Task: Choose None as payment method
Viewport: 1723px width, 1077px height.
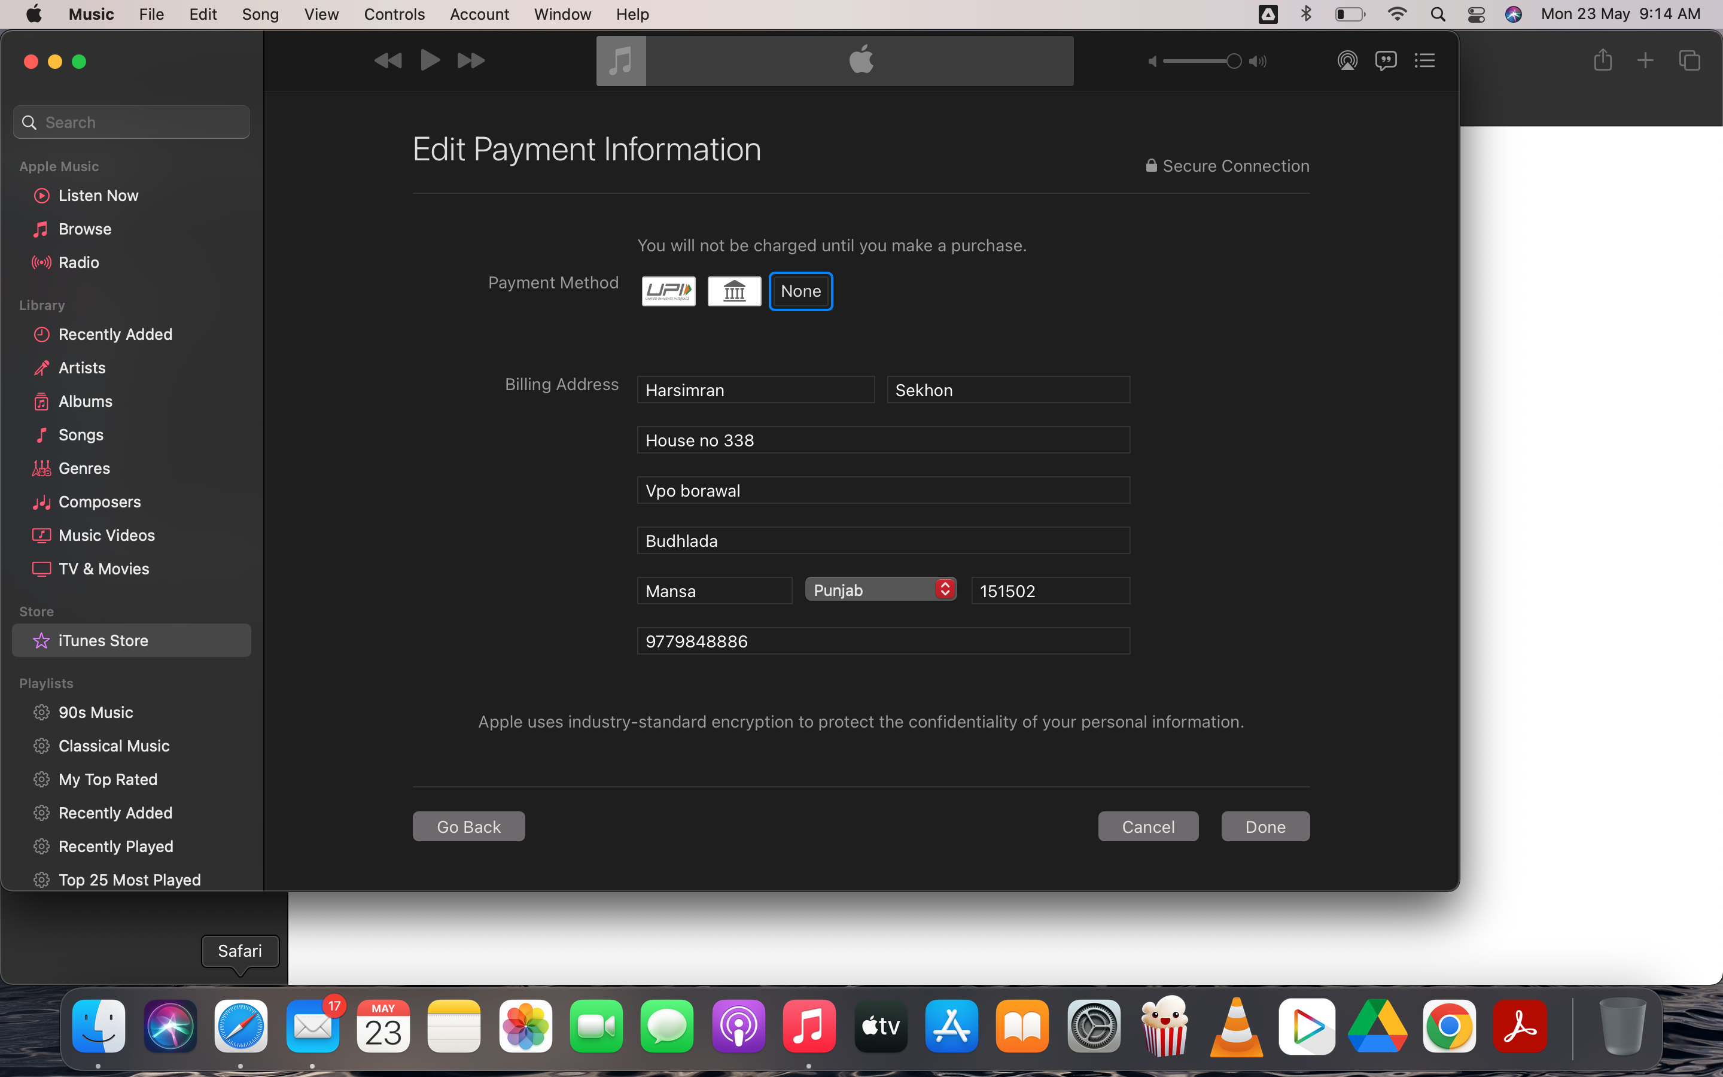Action: point(800,291)
